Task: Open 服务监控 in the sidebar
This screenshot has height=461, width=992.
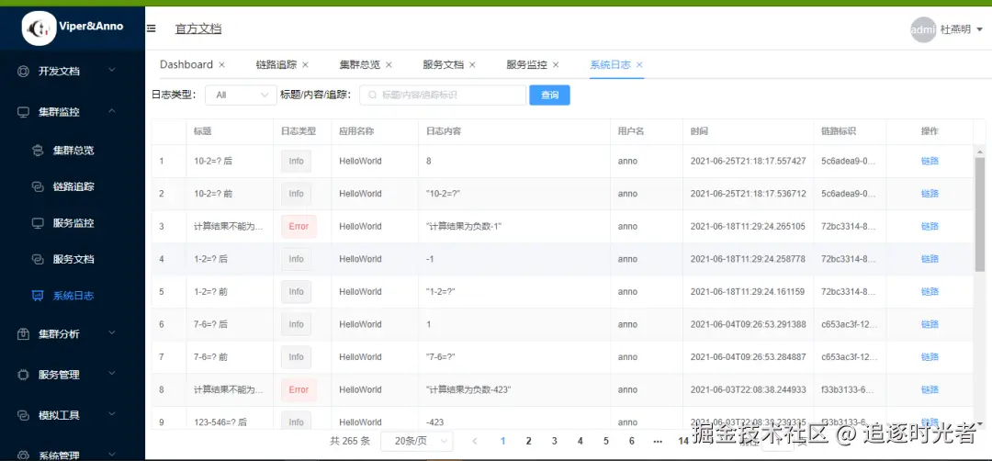Action: click(x=73, y=223)
